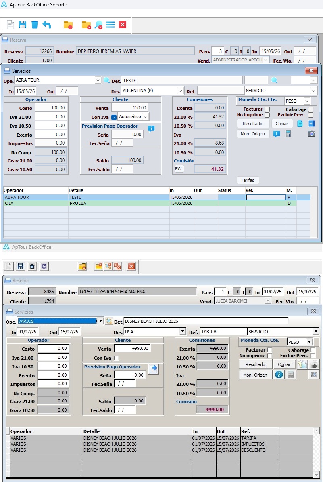
Task: Open the calculator icon beside Mon. Origen
Action: point(288,134)
